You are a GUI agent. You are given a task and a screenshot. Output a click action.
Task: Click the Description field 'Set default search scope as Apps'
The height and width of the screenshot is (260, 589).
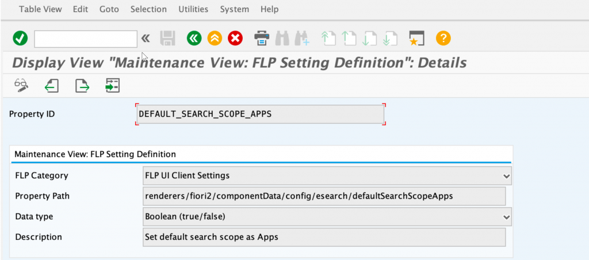[324, 237]
